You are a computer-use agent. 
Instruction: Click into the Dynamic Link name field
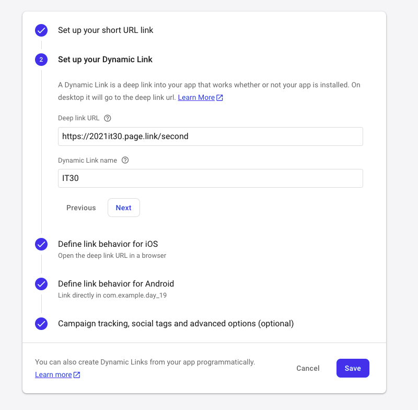tap(210, 178)
